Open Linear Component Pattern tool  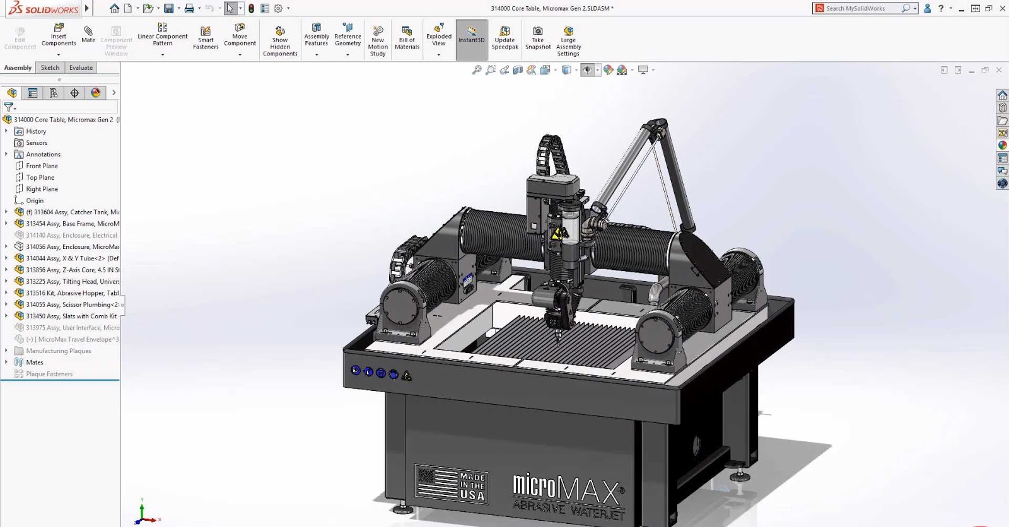pyautogui.click(x=163, y=35)
